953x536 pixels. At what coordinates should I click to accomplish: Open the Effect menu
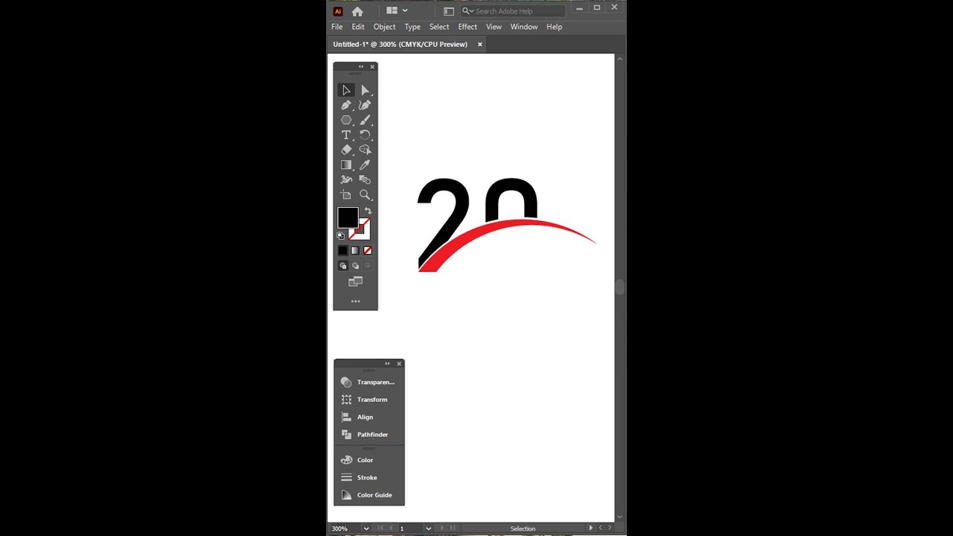click(x=468, y=27)
